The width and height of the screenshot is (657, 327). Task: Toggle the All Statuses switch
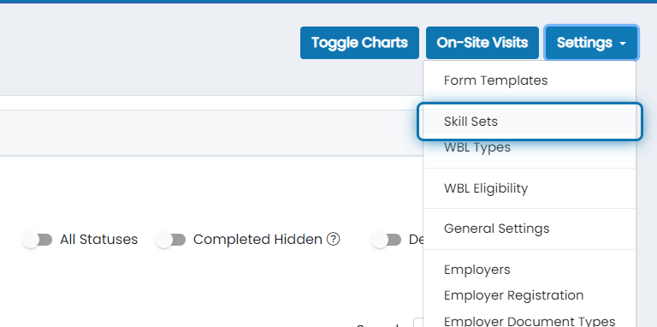[38, 240]
